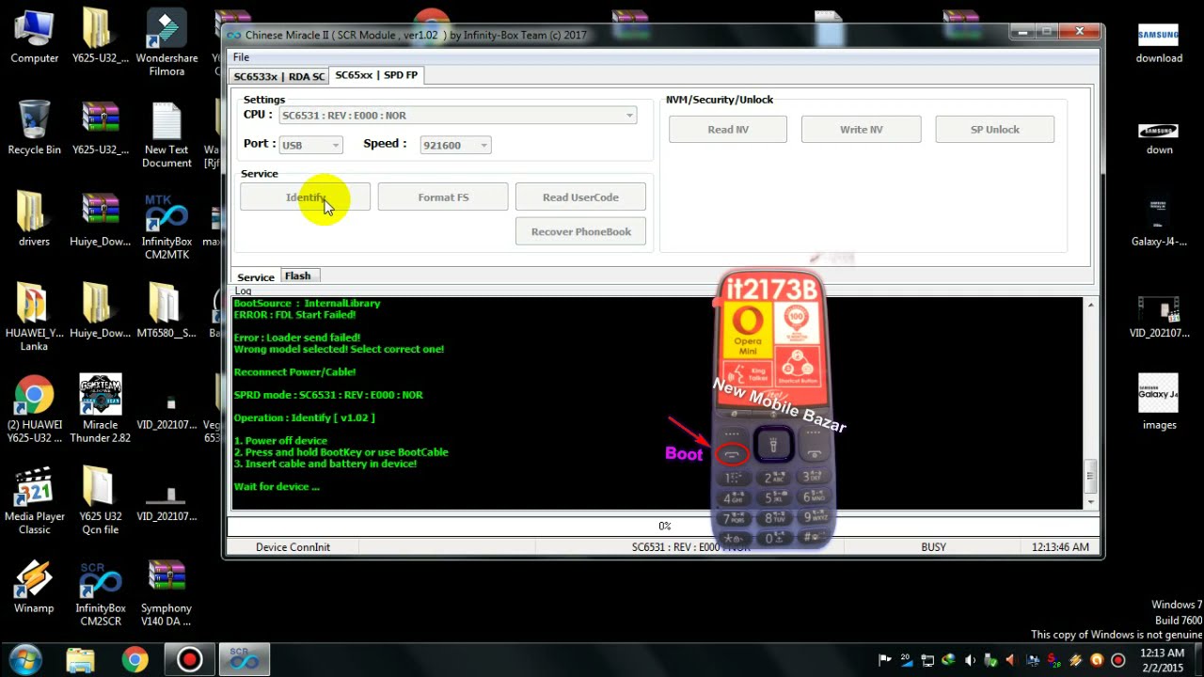Click the Device ConnInit status text
The height and width of the screenshot is (677, 1204).
tap(293, 547)
